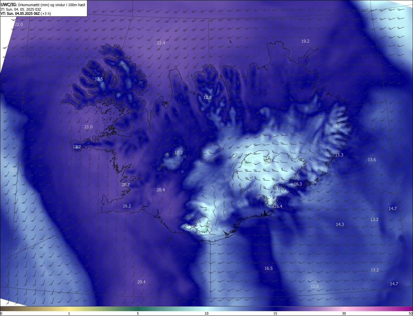Click the 1 tick on the color scale
Image resolution: width=413 pixels, height=316 pixels.
[x=69, y=313]
